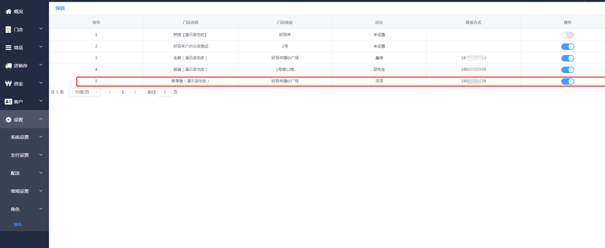Click address cell 1号楼12楼
Image resolution: width=605 pixels, height=248 pixels.
[x=285, y=69]
